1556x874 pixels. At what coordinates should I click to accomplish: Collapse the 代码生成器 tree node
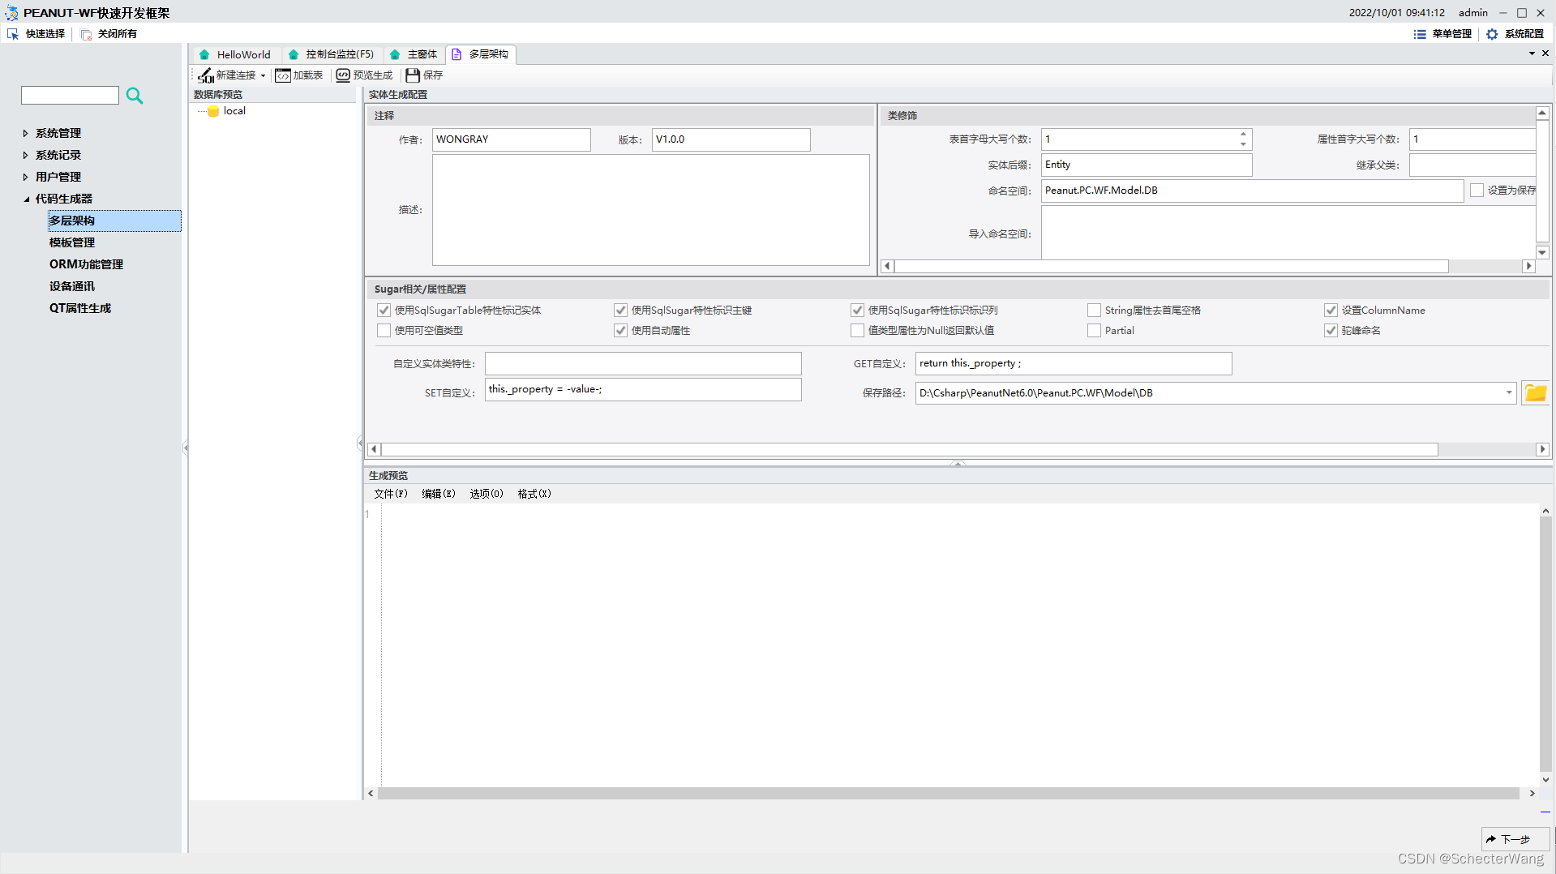pyautogui.click(x=26, y=199)
